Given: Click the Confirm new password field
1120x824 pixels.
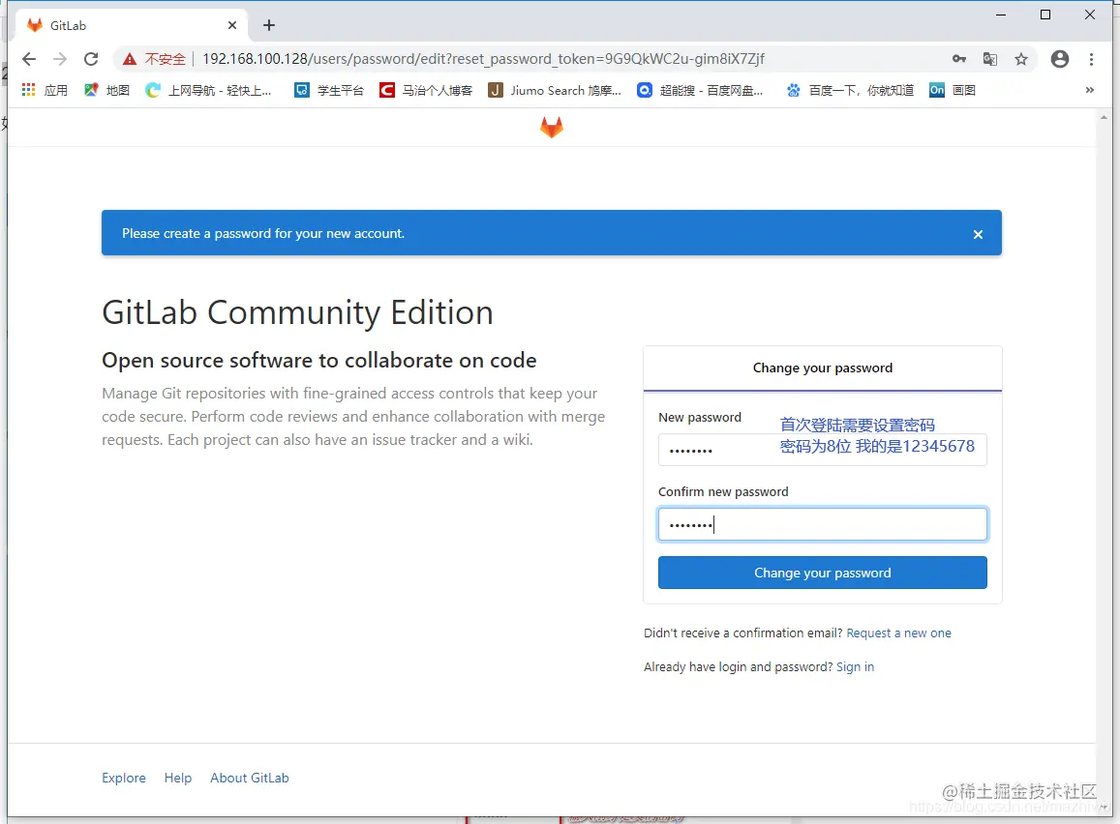Looking at the screenshot, I should (x=822, y=524).
